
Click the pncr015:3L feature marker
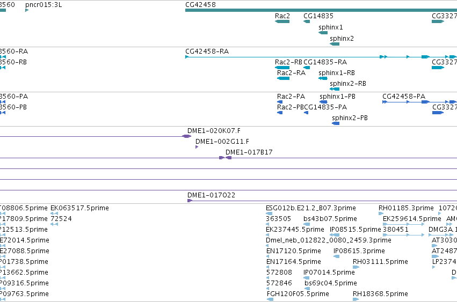(x=27, y=10)
